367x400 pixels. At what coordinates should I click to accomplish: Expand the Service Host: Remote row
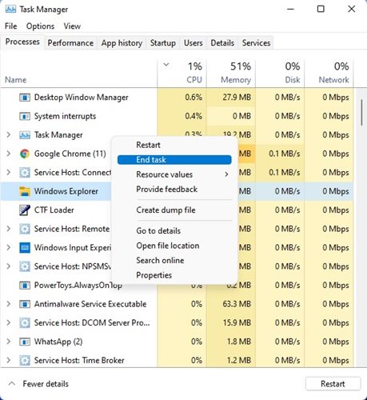click(9, 229)
